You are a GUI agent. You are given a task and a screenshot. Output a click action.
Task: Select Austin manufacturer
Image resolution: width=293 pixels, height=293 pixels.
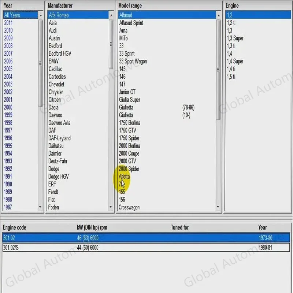(54, 38)
